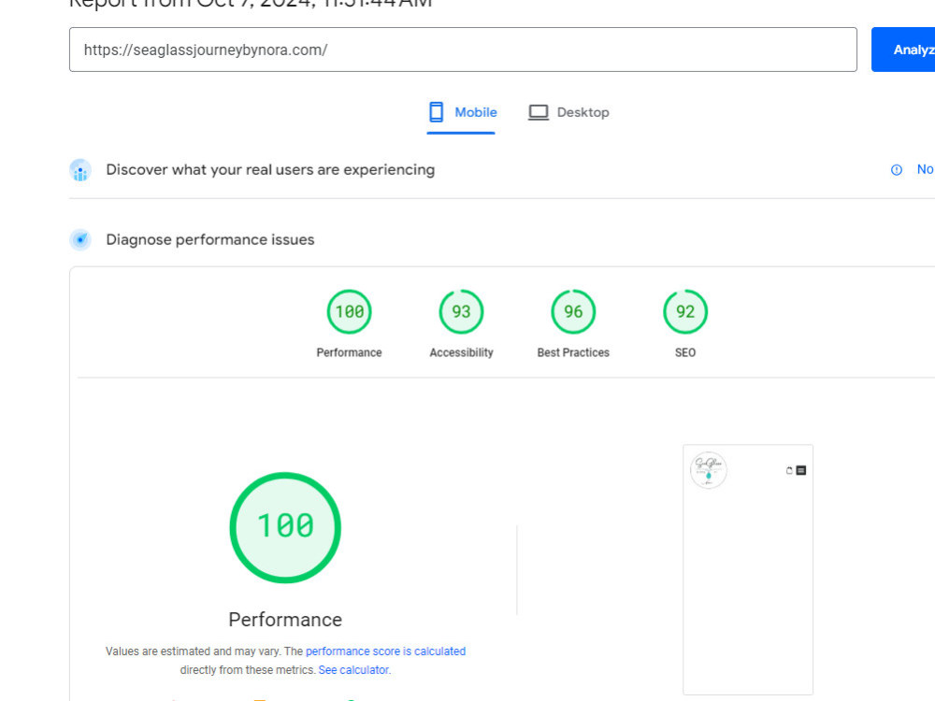Click the Diagnose performance issues heading
Screen dimensions: 935x701
click(209, 239)
